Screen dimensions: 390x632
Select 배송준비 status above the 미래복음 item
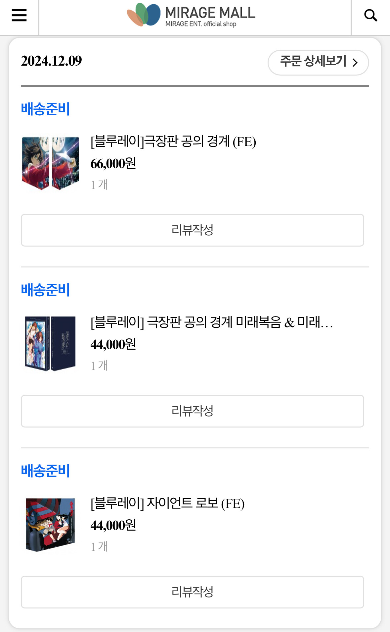45,290
